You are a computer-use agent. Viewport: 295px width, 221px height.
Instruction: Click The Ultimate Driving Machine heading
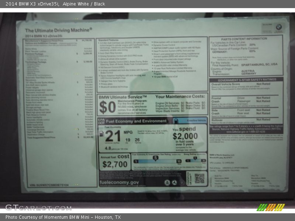[58, 30]
